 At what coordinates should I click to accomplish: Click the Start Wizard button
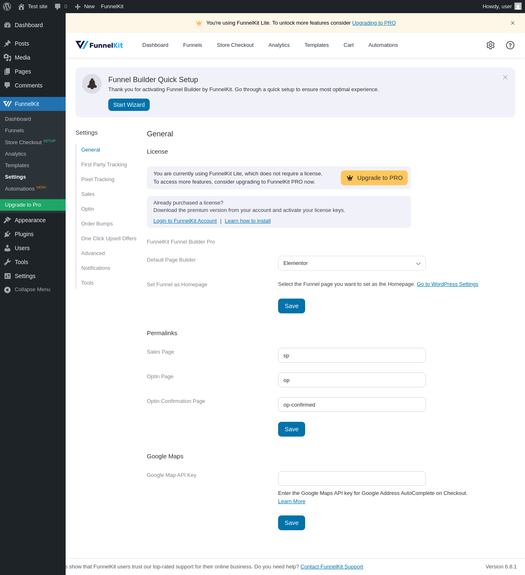pos(129,105)
